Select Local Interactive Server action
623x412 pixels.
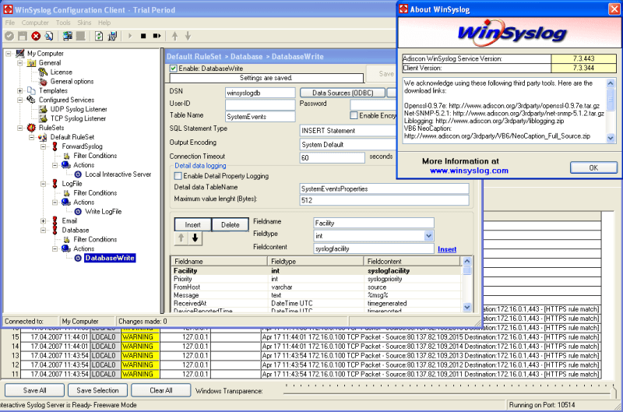point(118,174)
